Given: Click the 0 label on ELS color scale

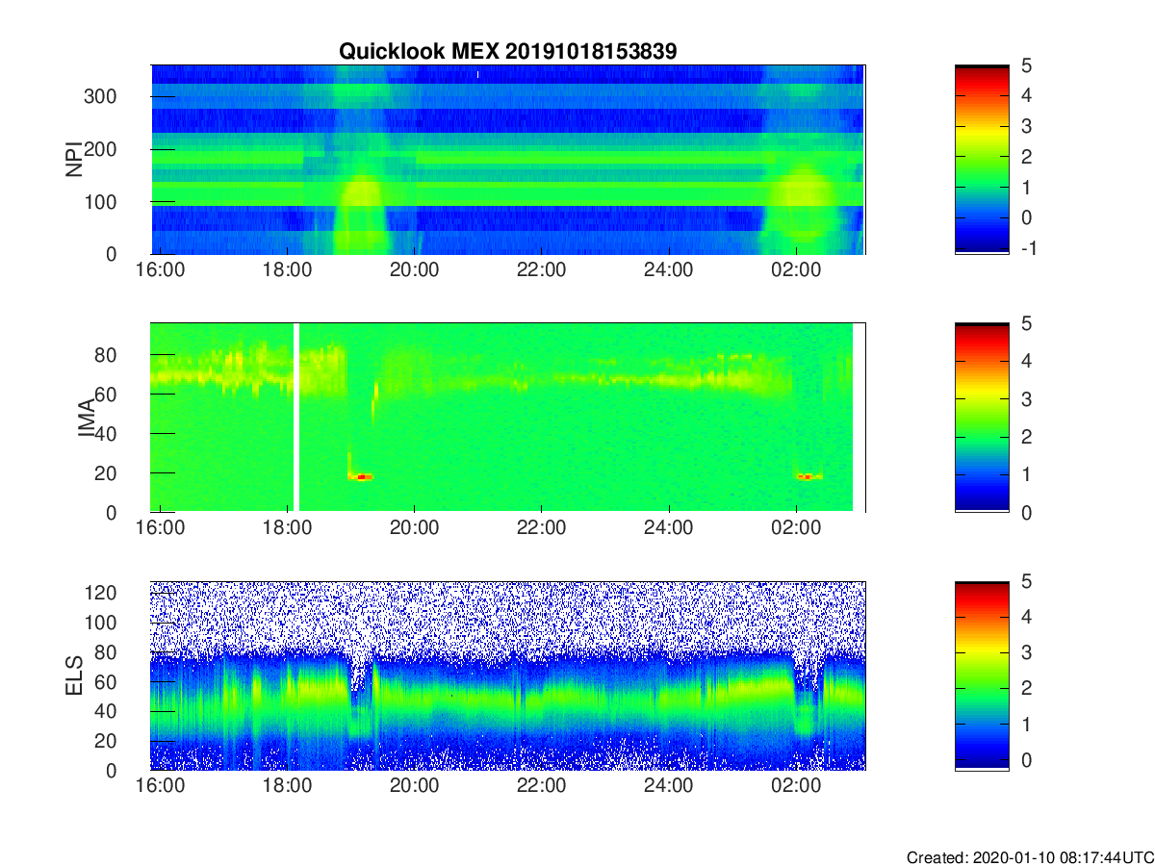Looking at the screenshot, I should (x=1026, y=759).
